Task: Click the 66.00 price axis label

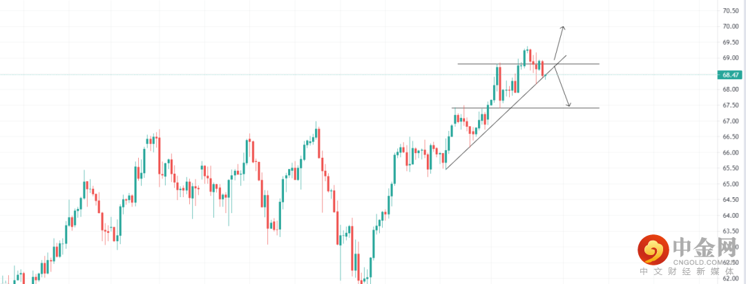Action: click(731, 153)
